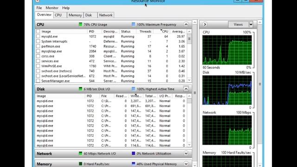Check the ServerManager.exe checkbox

(x=38, y=81)
